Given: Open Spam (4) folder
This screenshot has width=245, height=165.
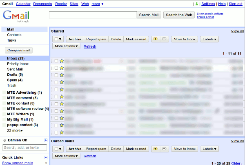Looking at the screenshot, I should [15, 80].
